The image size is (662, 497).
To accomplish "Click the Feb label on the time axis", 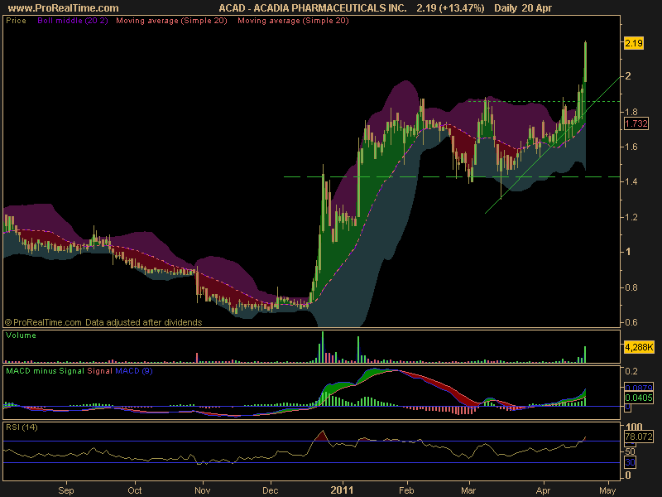I will (x=406, y=490).
